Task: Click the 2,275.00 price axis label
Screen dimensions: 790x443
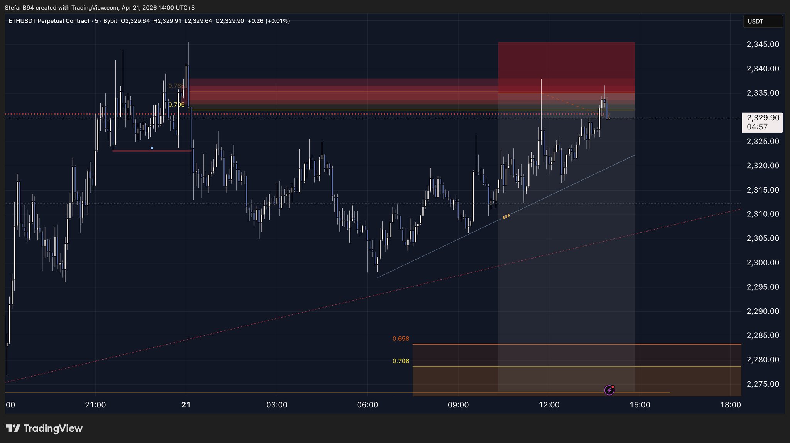Action: click(763, 384)
